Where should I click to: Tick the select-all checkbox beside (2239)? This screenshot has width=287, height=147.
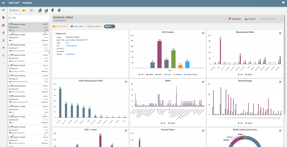(x=10, y=18)
